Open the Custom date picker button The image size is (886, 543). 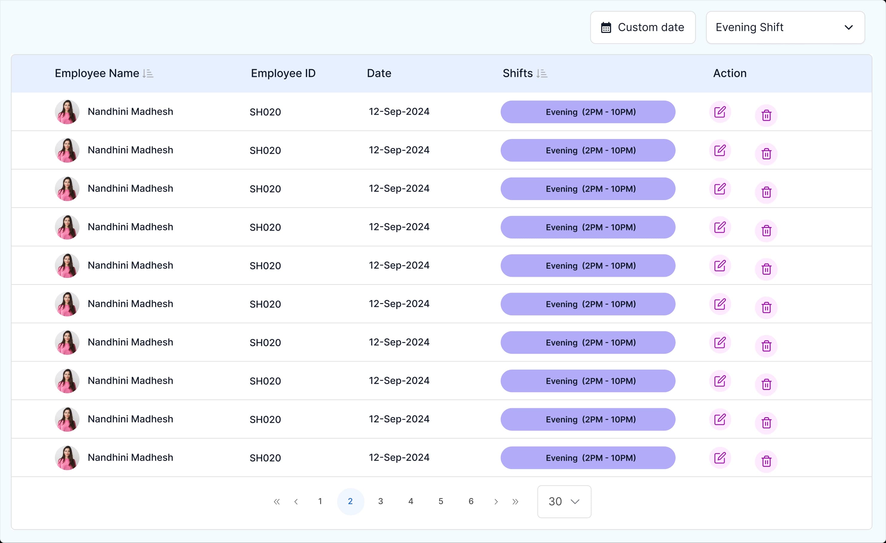[x=643, y=27]
